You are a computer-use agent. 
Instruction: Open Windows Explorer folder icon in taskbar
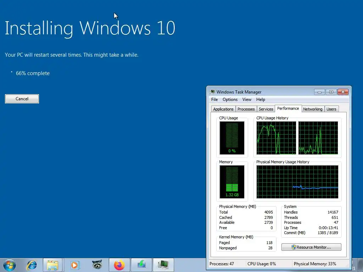(52, 265)
